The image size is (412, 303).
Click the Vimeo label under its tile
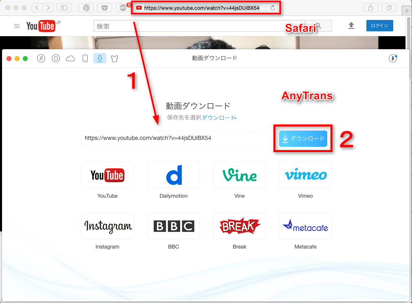pos(306,196)
